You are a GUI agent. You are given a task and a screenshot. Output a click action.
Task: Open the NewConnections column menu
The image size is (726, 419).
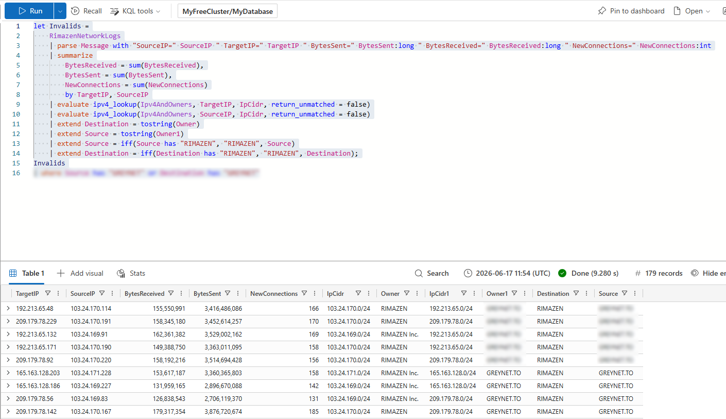pos(315,293)
